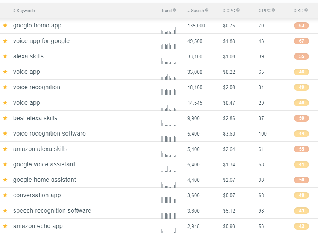Open the keyword 'best alexa skills'
The image size is (318, 233).
click(x=35, y=118)
